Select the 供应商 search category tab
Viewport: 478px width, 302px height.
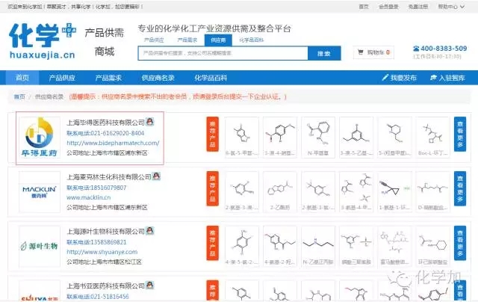coord(218,40)
